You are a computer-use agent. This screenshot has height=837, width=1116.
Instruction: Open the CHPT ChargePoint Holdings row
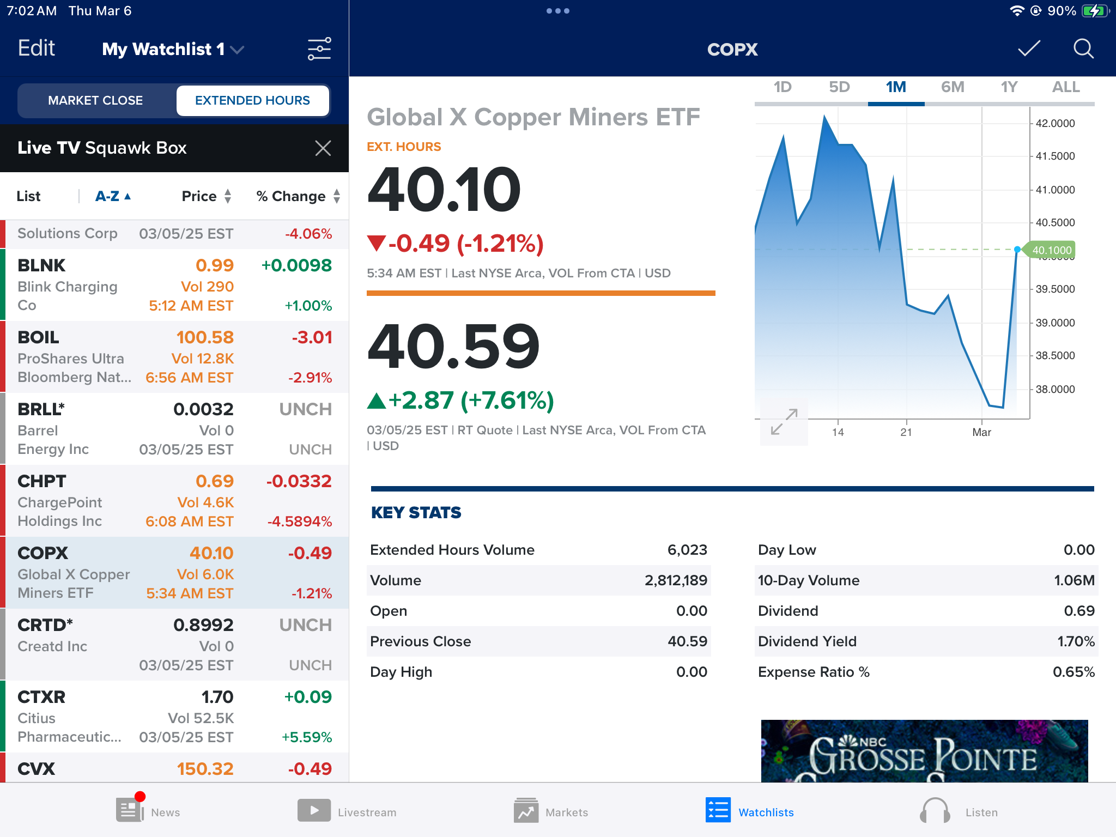click(174, 501)
